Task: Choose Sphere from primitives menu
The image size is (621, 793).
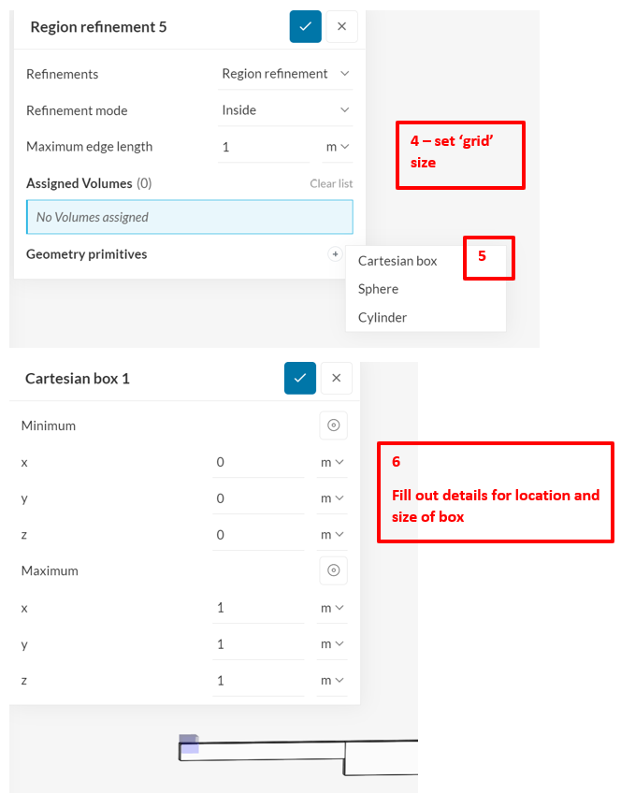Action: click(378, 289)
